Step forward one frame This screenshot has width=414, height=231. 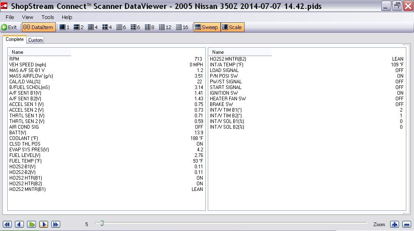[44, 225]
